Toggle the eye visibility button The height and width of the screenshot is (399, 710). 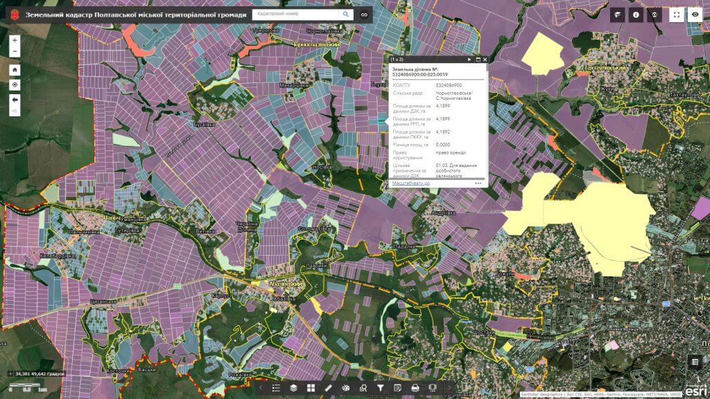pos(695,15)
